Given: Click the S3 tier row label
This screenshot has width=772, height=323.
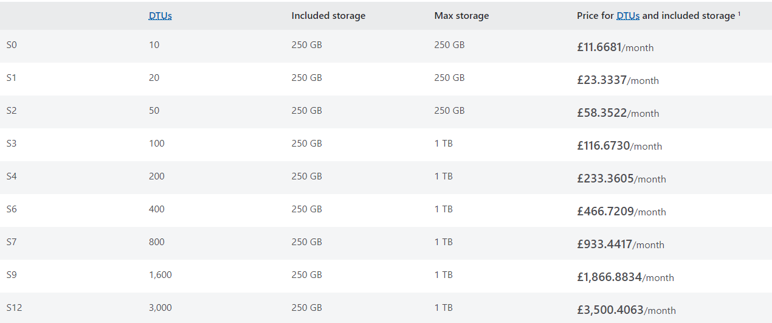Looking at the screenshot, I should coord(12,144).
